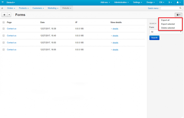Open the user profile menu
The image size is (184, 118).
tap(178, 2)
